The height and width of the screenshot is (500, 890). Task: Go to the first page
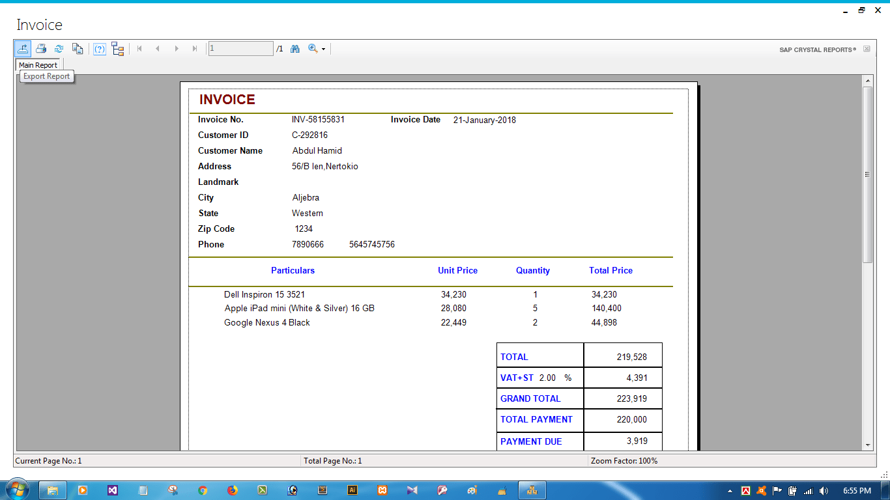(x=139, y=49)
